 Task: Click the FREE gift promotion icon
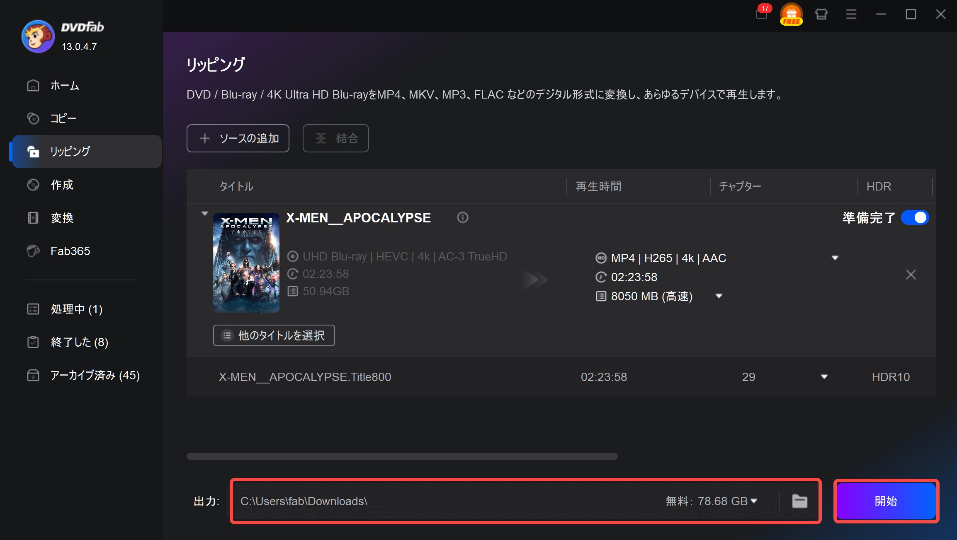tap(791, 14)
